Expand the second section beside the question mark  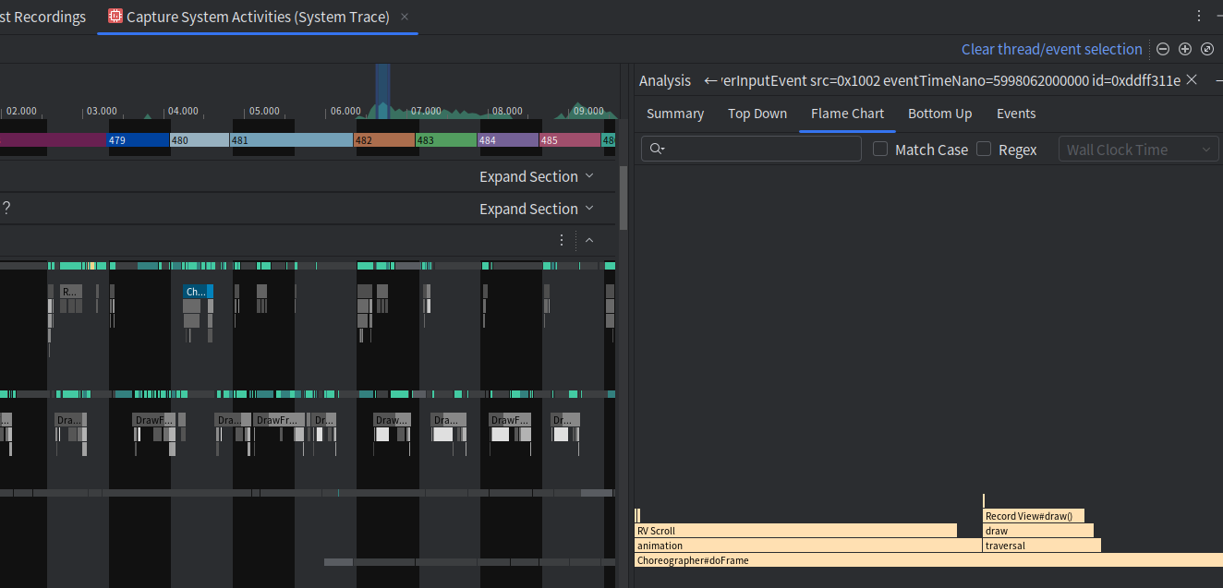pos(536,209)
